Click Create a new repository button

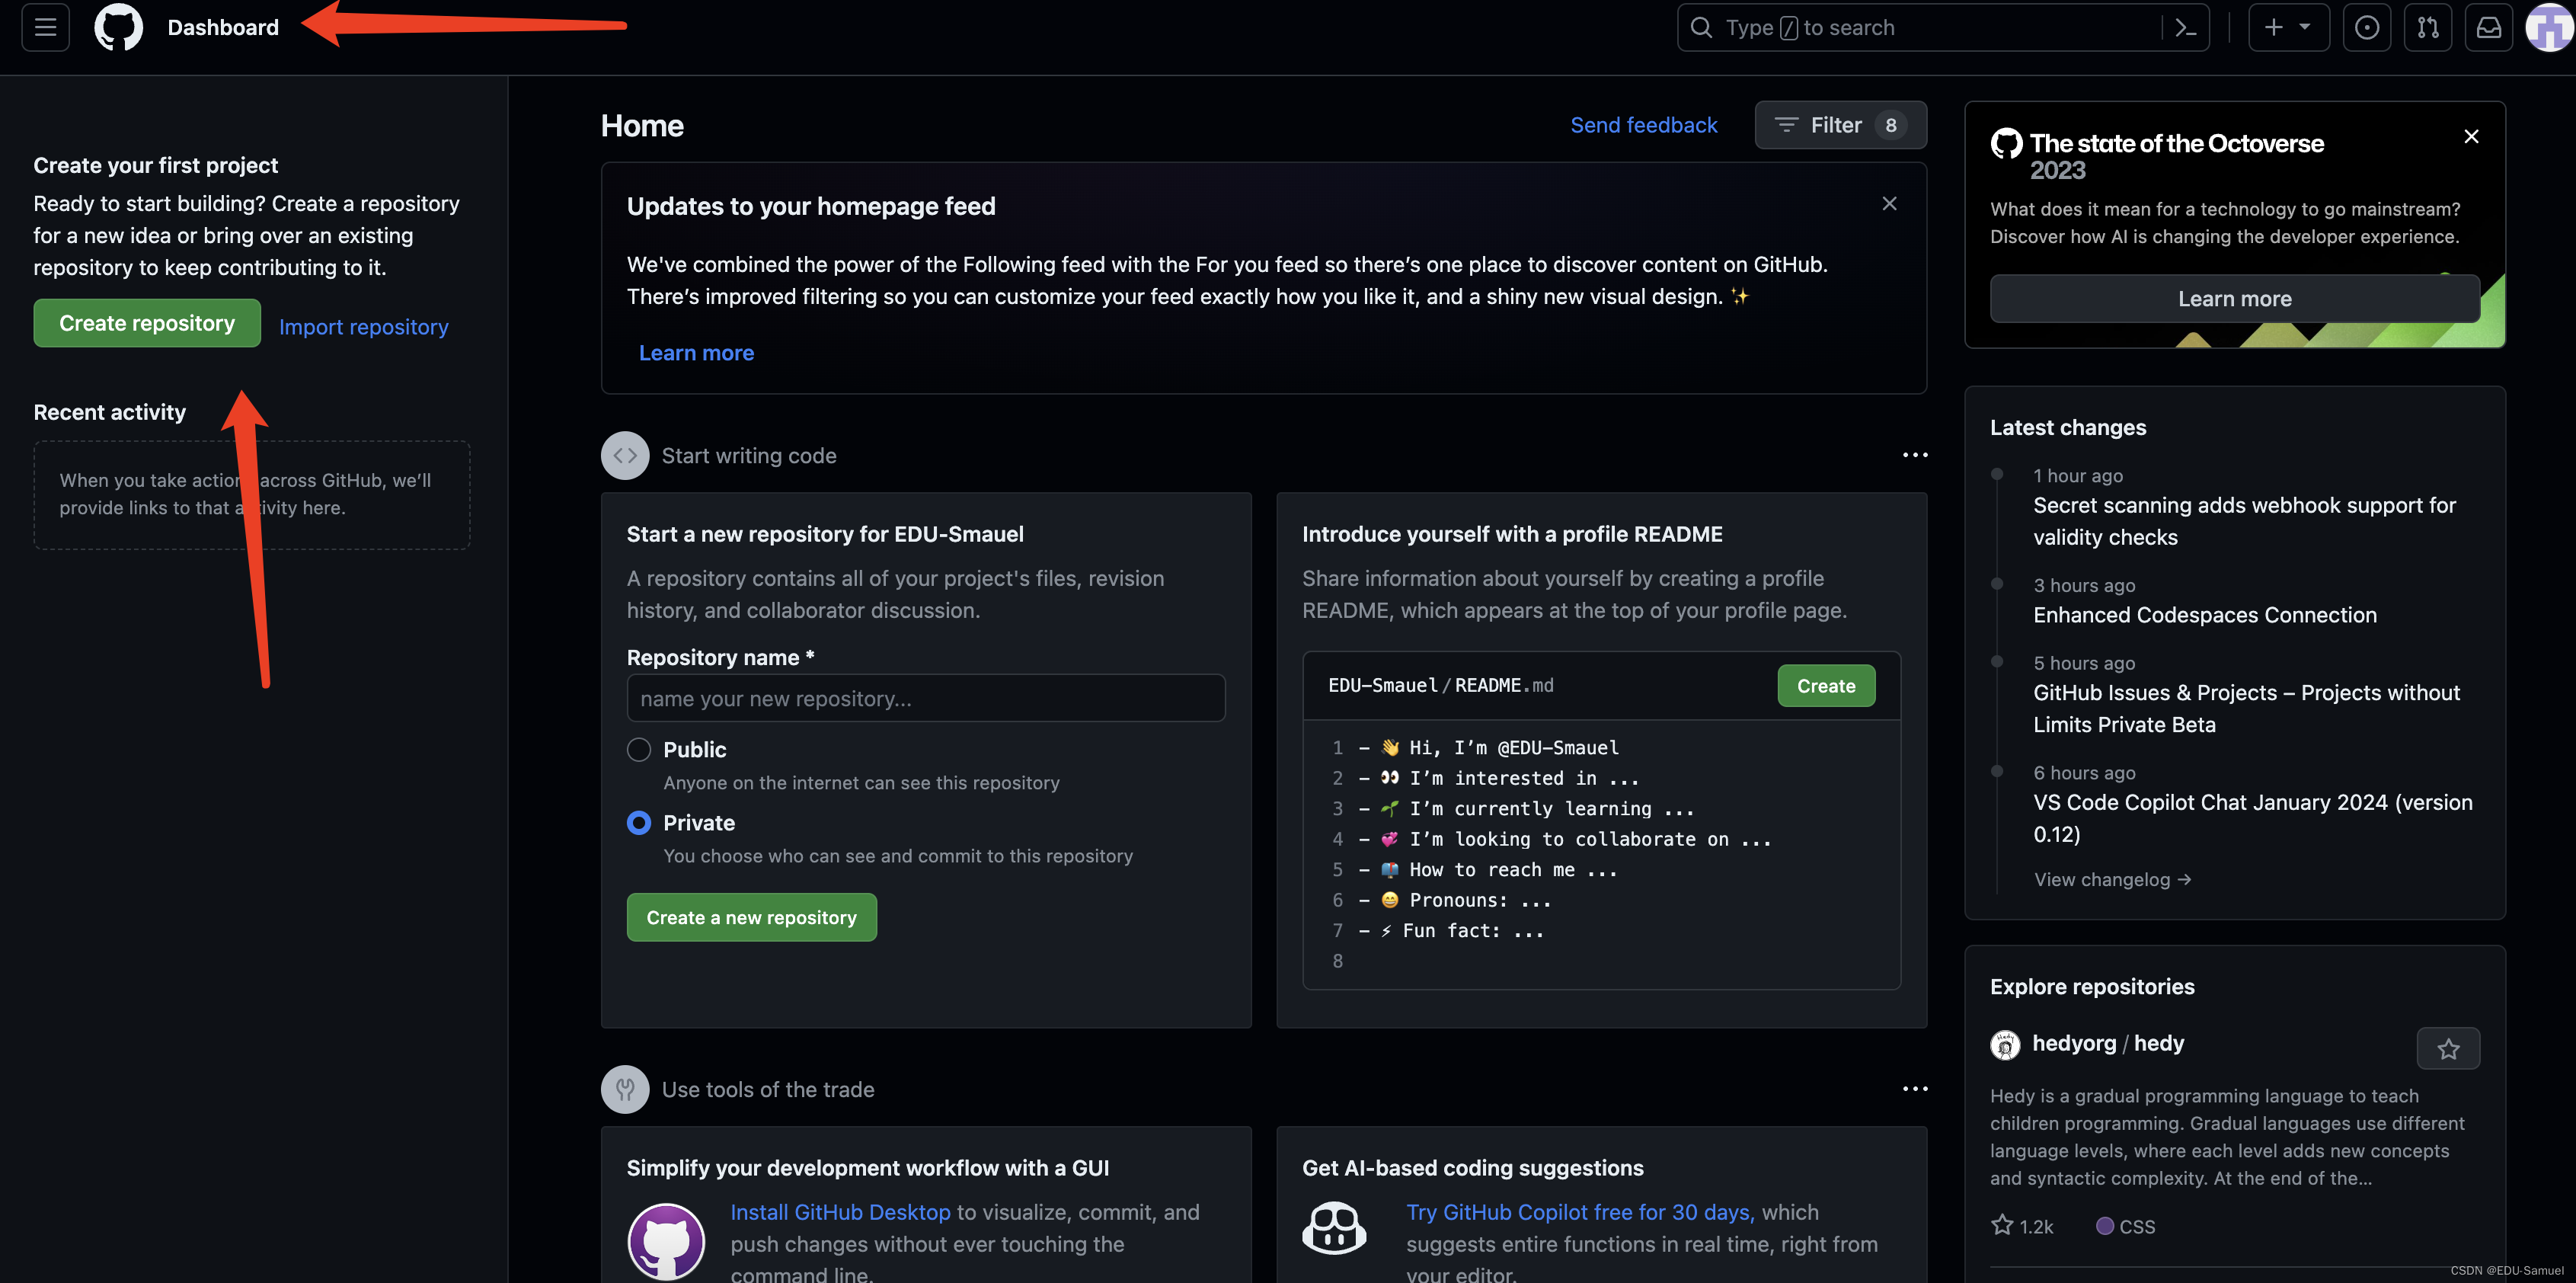point(751,917)
